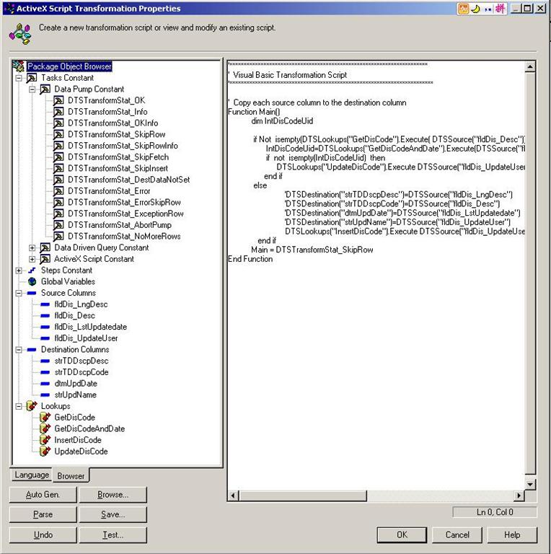The image size is (551, 554).
Task: Click the Global Variables globe icon
Action: [x=32, y=282]
